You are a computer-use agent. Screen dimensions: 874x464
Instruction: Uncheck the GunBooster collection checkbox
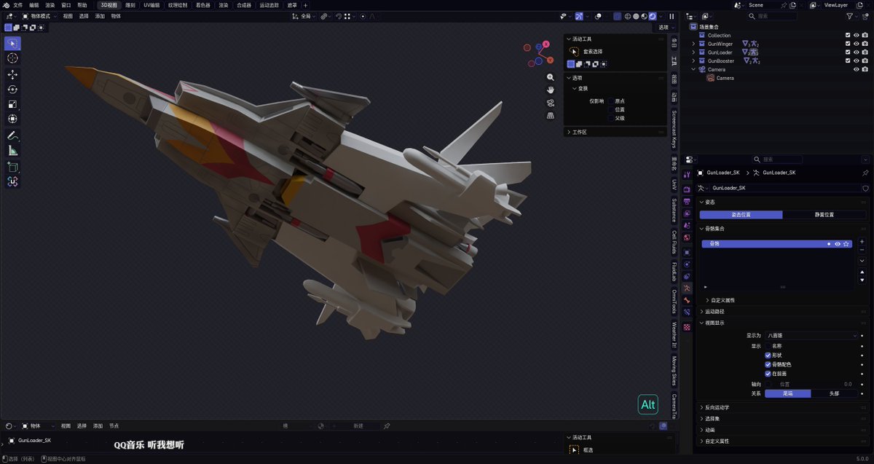click(849, 60)
